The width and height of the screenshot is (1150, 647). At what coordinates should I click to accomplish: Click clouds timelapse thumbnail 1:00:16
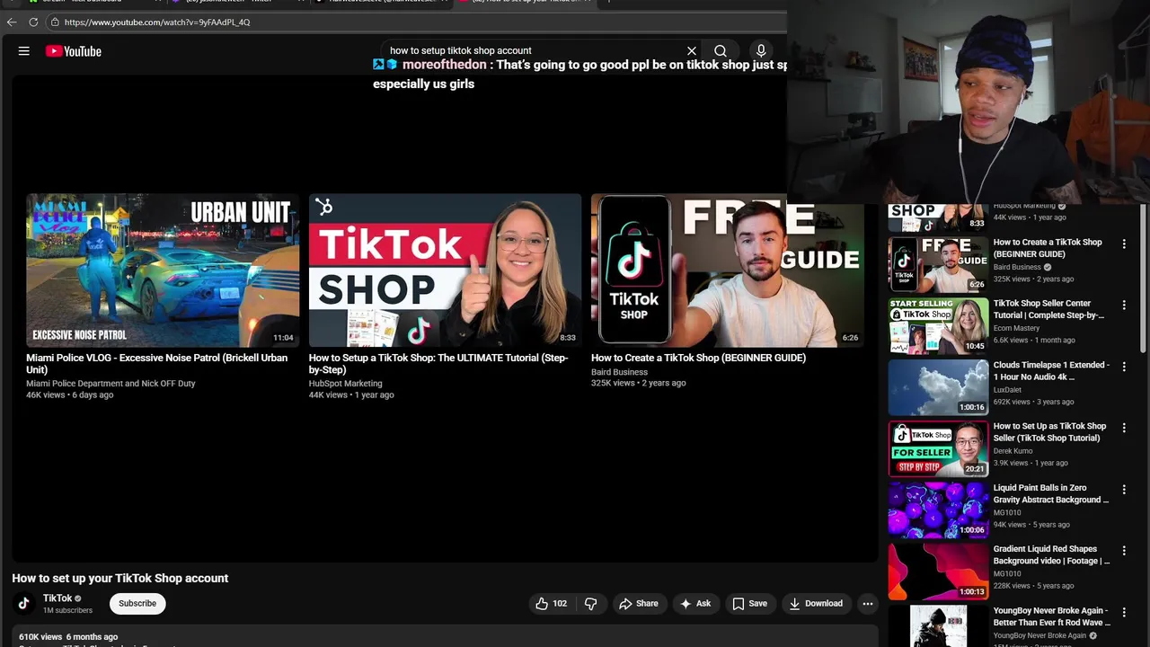coord(938,387)
